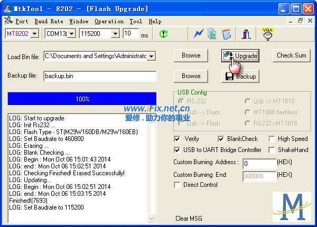Click the Check Sum button
Screen dimensions: 317x227
click(291, 55)
